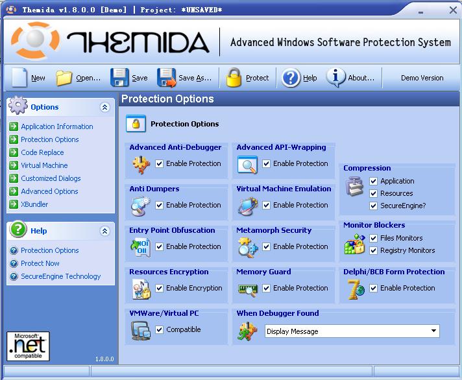Toggle Metamorph Security Enable Protection checkbox
Screen dimensions: 462x380
266,246
